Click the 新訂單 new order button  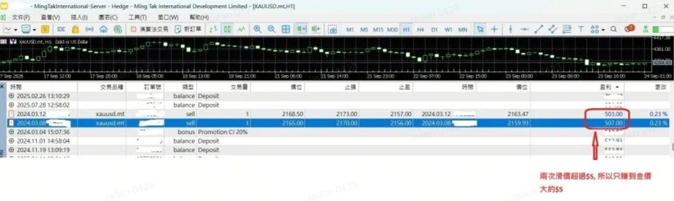point(189,29)
